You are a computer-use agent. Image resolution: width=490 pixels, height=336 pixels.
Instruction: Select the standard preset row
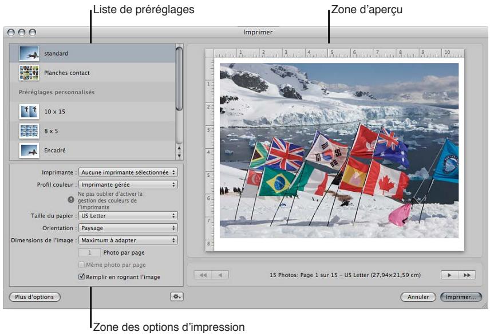click(x=93, y=53)
